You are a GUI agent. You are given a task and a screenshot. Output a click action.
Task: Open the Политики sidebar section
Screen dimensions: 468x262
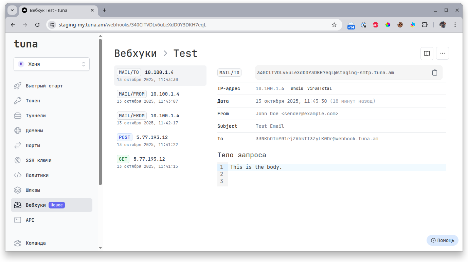37,175
